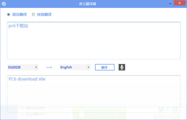
Task: Click the microphone voice input icon
Action: (x=122, y=67)
